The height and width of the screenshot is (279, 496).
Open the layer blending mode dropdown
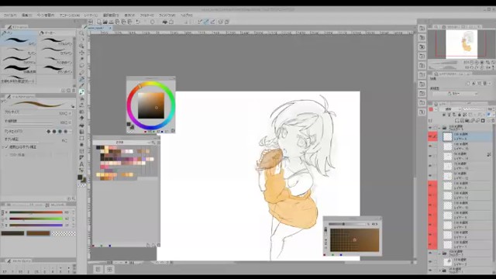coord(450,109)
